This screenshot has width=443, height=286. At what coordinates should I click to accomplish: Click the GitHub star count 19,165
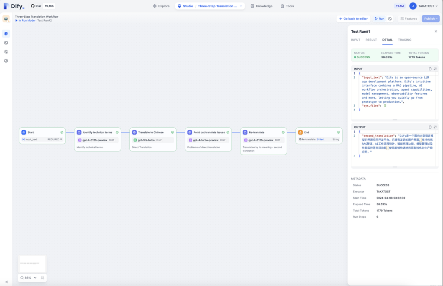pyautogui.click(x=49, y=6)
